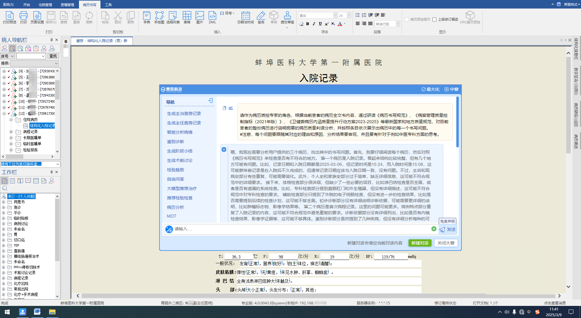The height and width of the screenshot is (318, 581).
Task: Open the 生成主治查房记录 link
Action: click(184, 113)
